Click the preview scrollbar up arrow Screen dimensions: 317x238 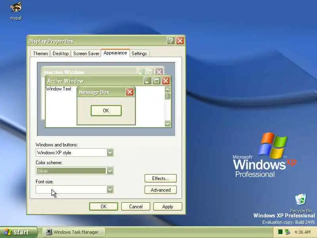(x=167, y=89)
